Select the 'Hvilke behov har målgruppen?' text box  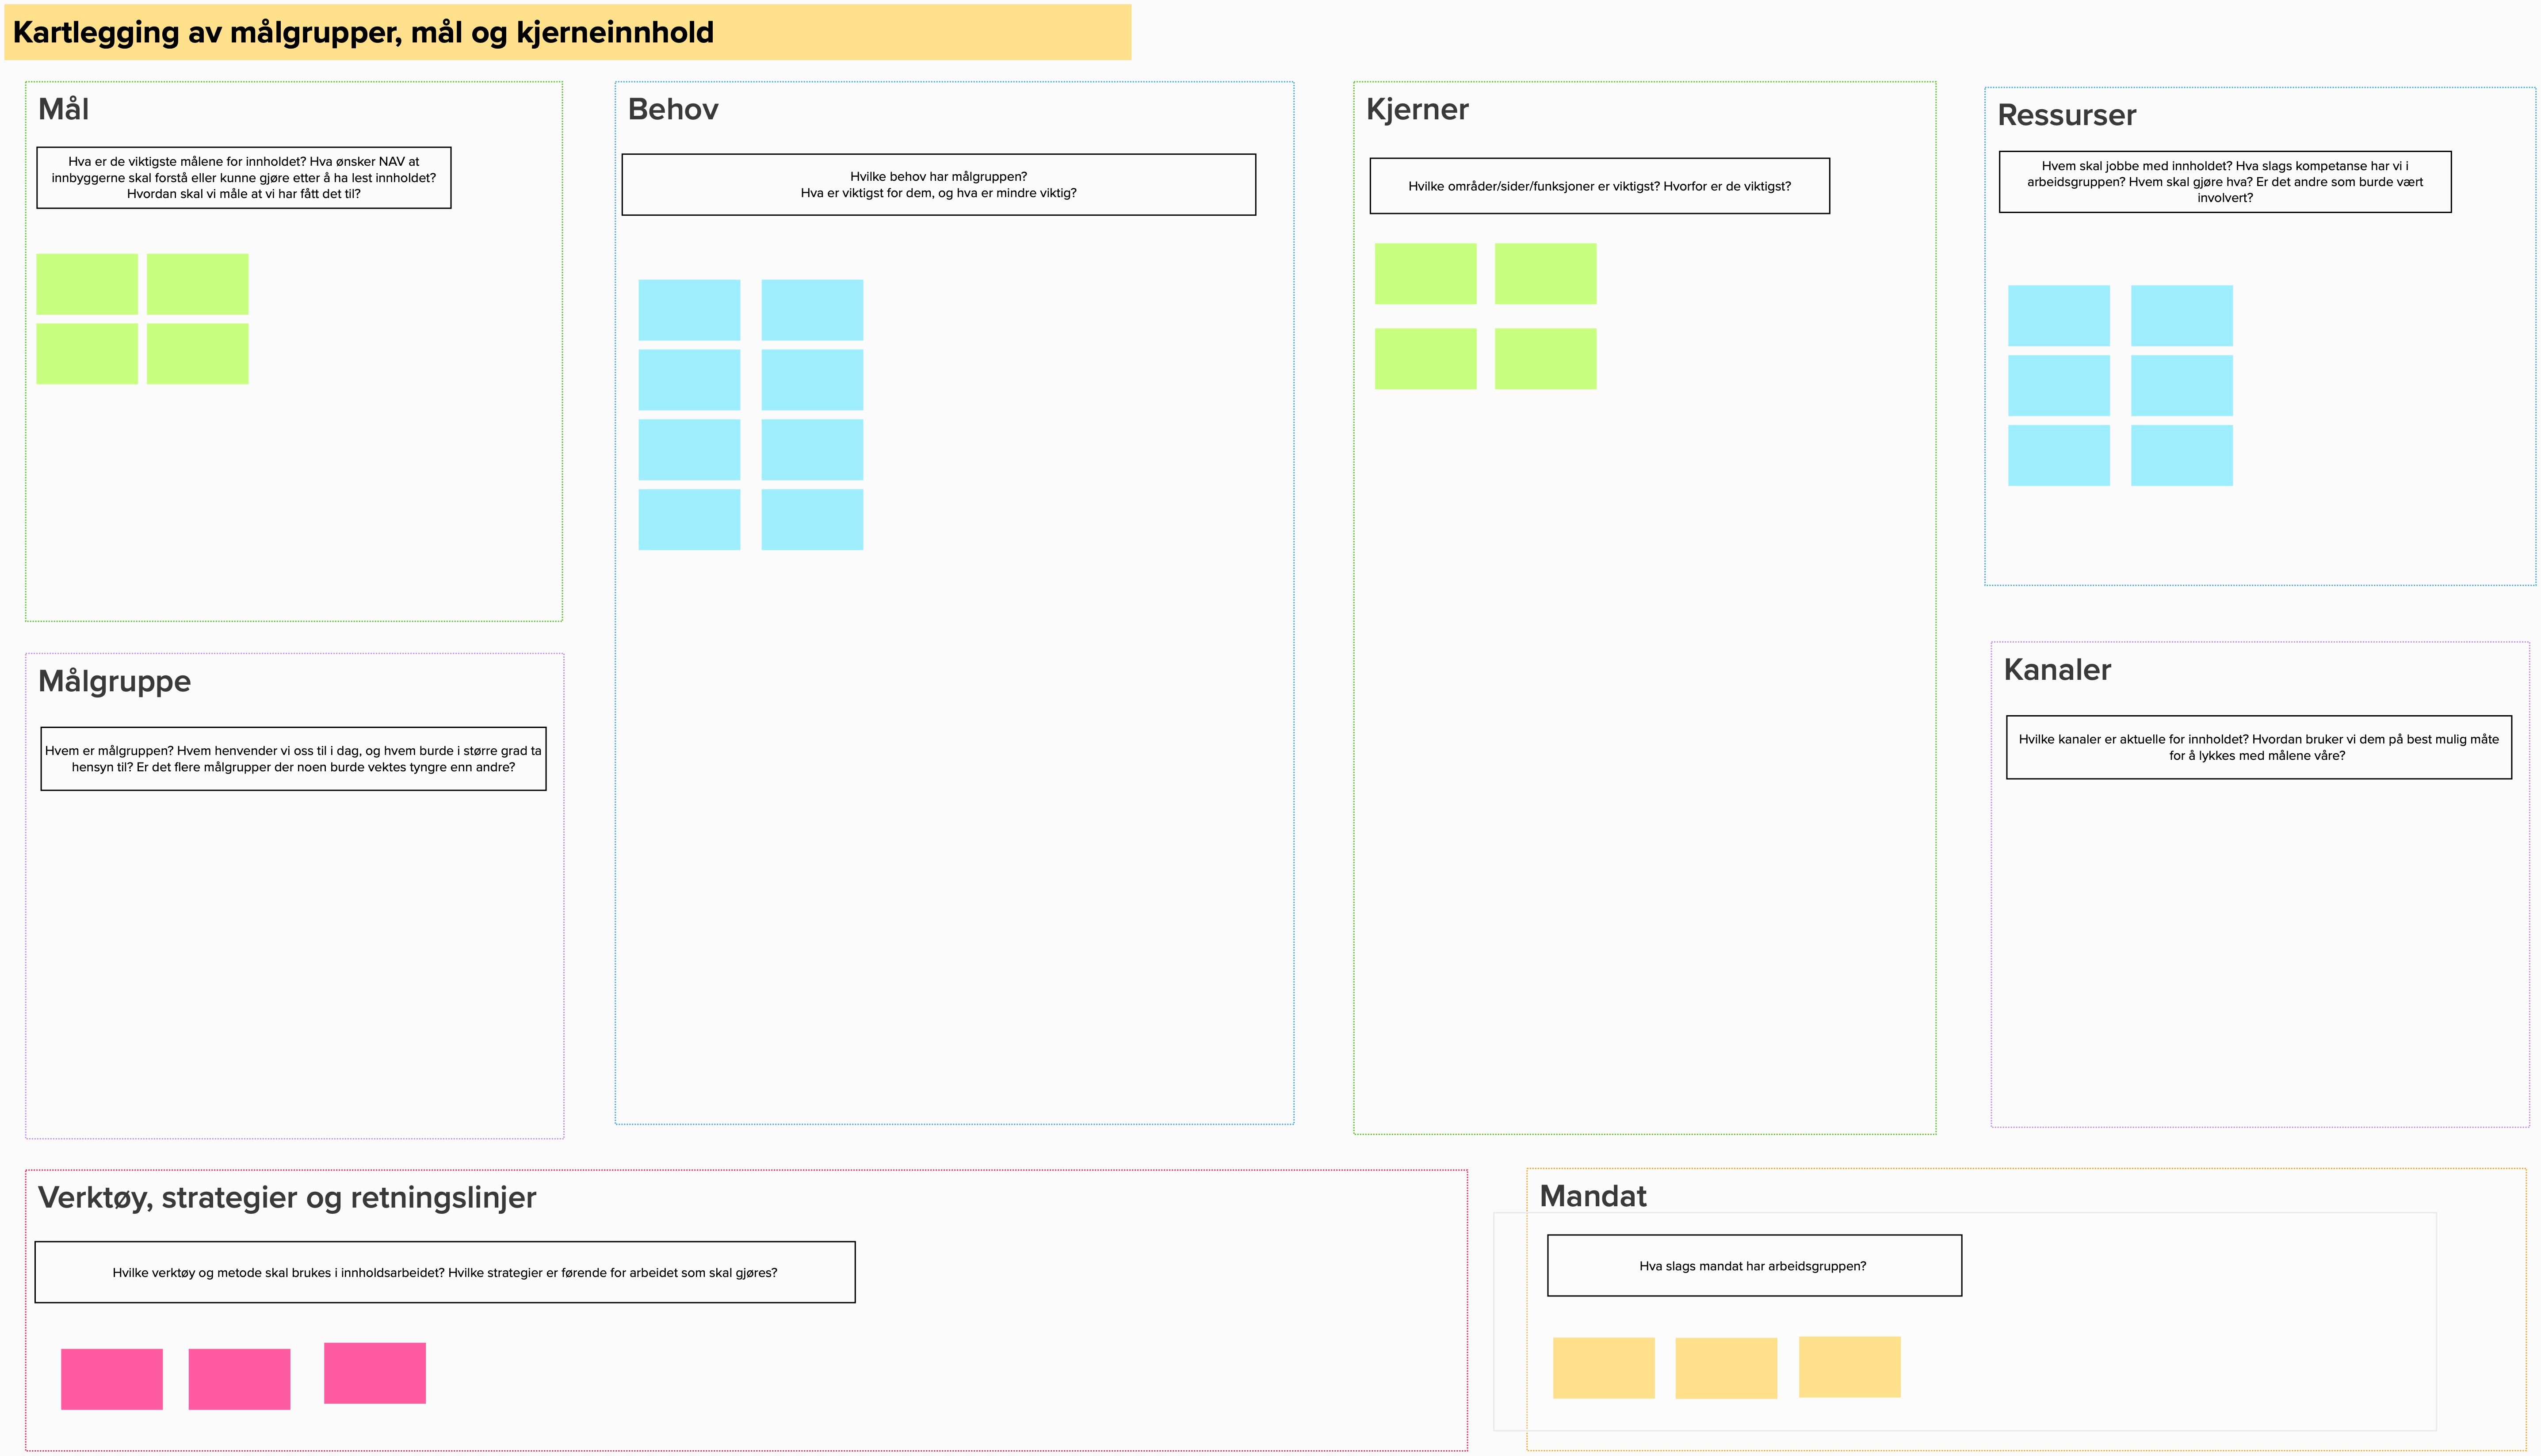tap(938, 185)
